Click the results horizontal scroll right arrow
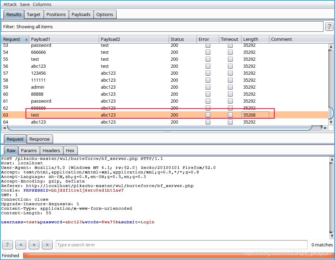The image size is (335, 260). 325,128
